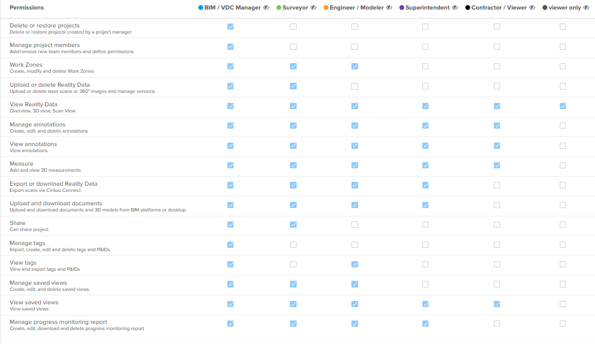Click the Delete or restore projects row title
This screenshot has height=344, width=595.
point(45,26)
